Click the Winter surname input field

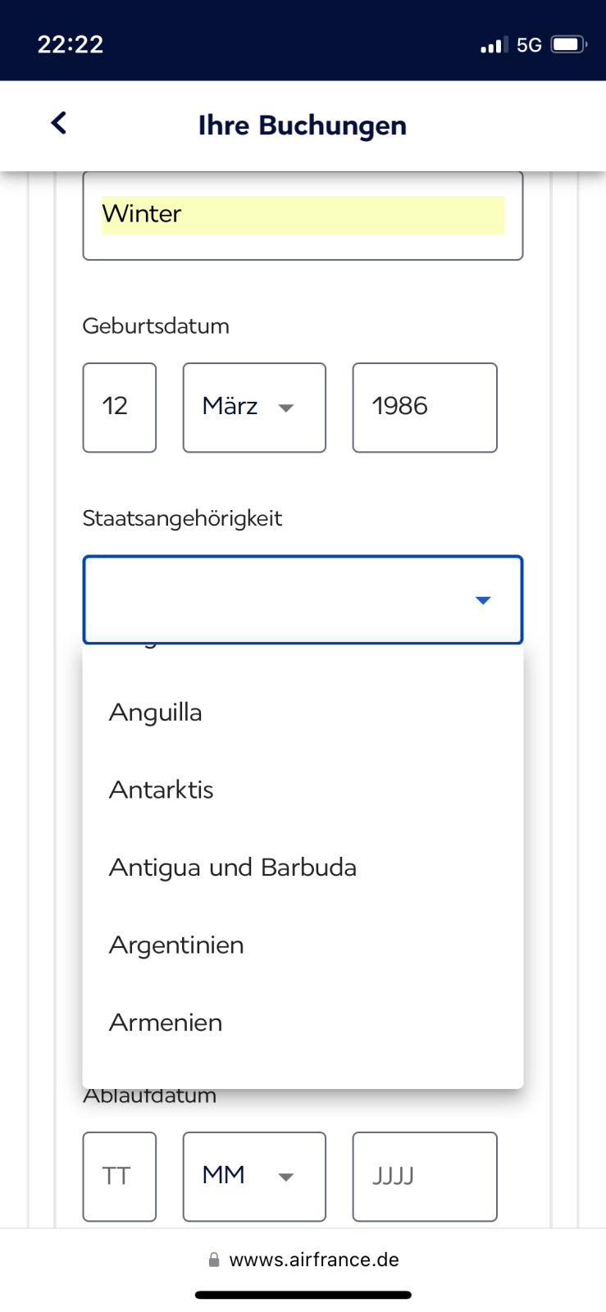click(303, 216)
